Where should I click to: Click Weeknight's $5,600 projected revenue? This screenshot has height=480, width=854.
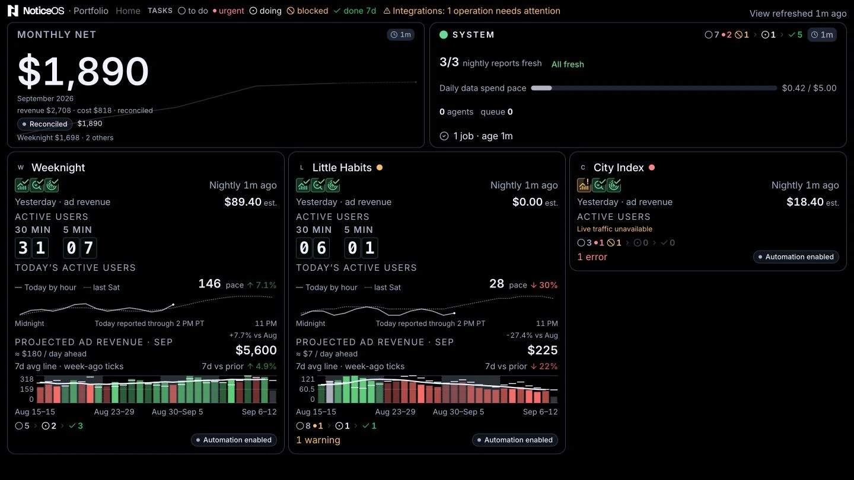click(x=256, y=350)
